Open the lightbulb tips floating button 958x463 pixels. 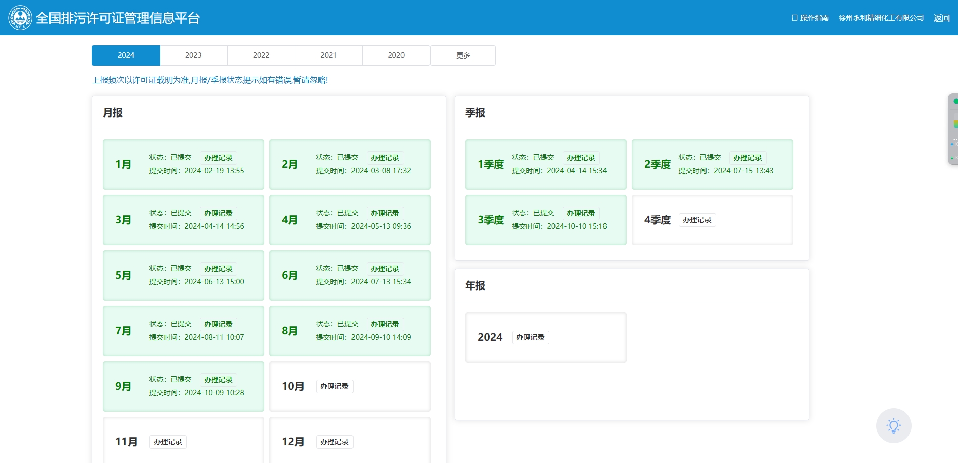893,426
